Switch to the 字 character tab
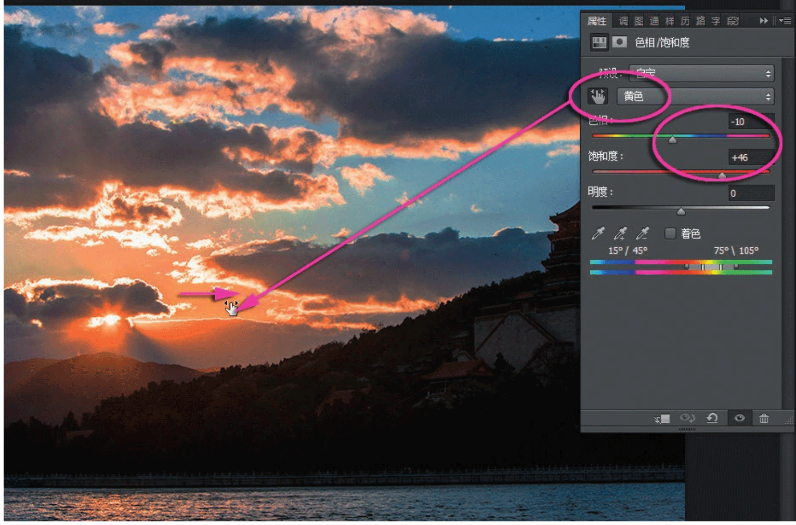 click(x=716, y=21)
